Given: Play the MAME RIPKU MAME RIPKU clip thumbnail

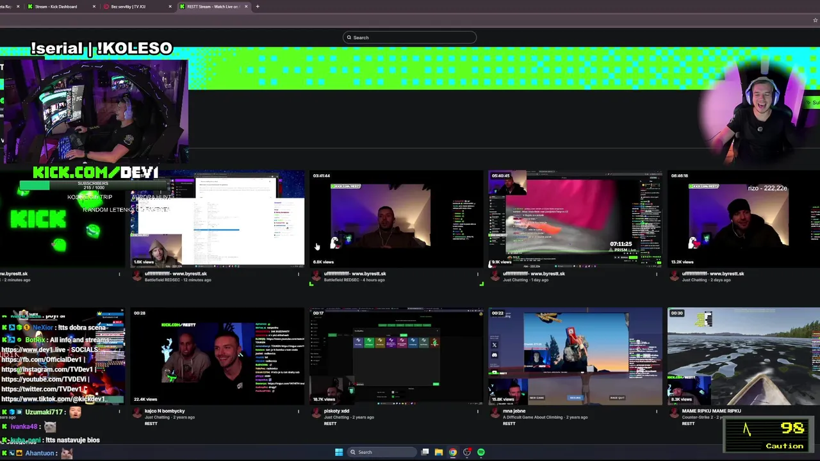Looking at the screenshot, I should point(744,356).
